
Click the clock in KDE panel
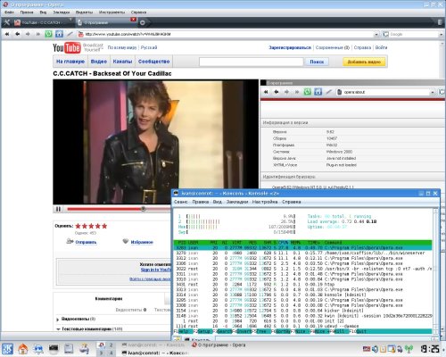click(x=430, y=349)
